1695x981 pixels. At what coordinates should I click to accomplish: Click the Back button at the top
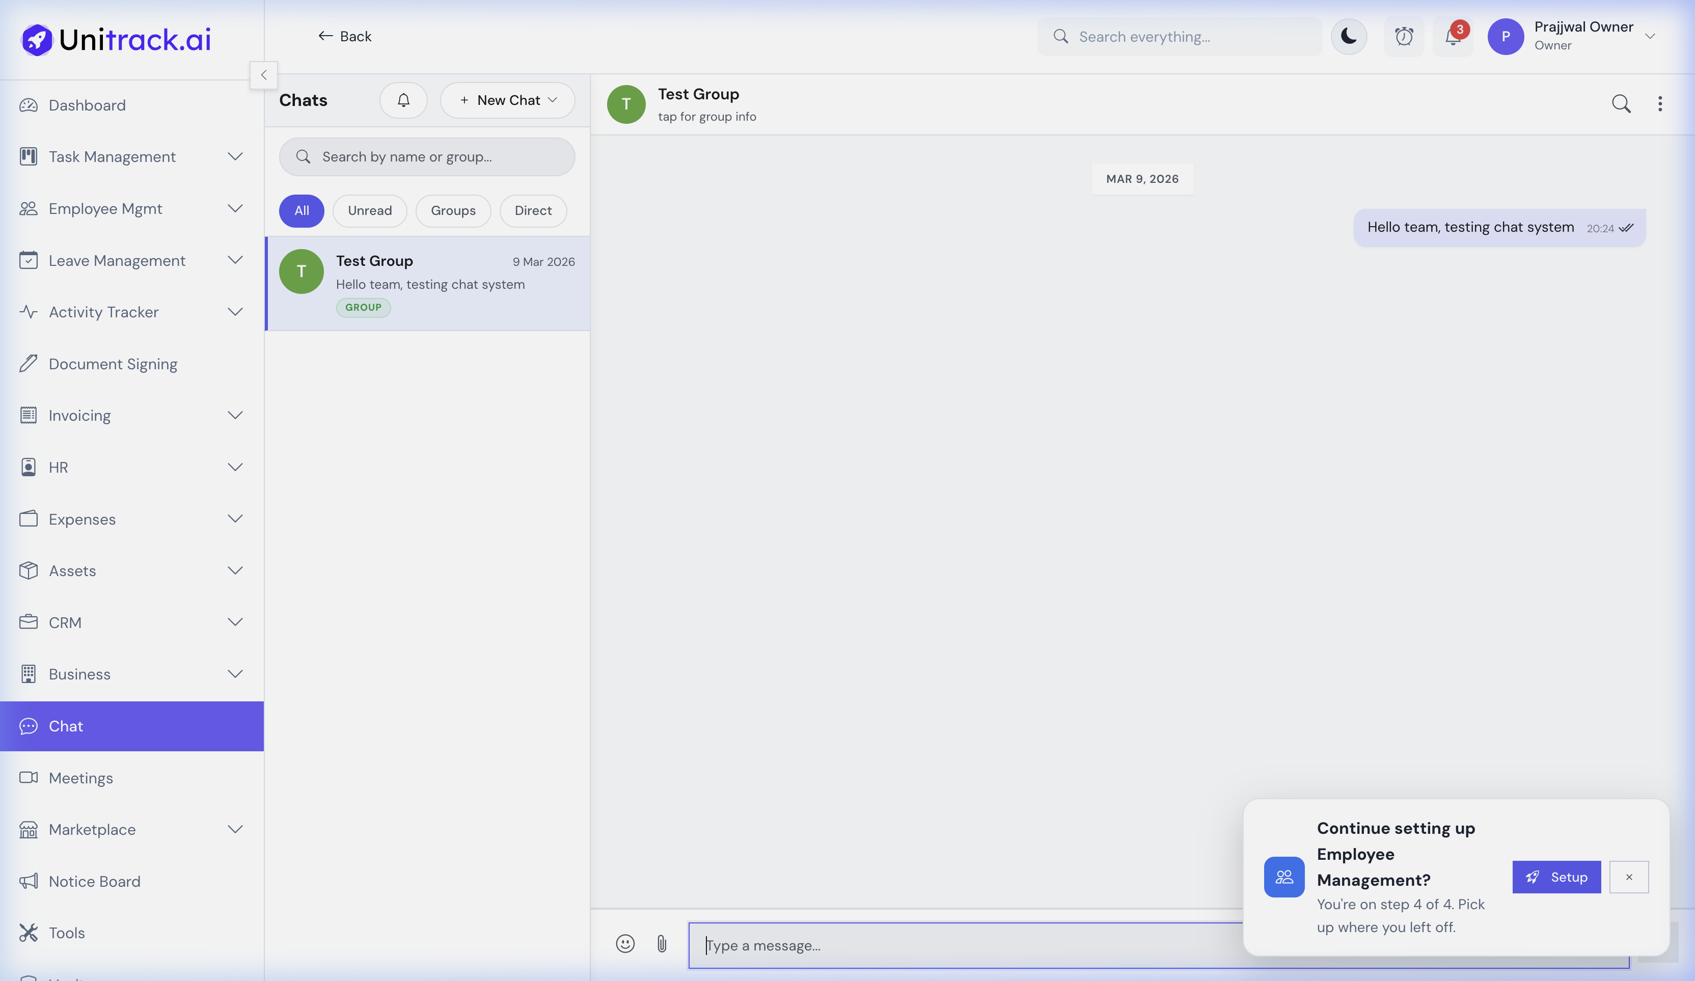point(344,36)
